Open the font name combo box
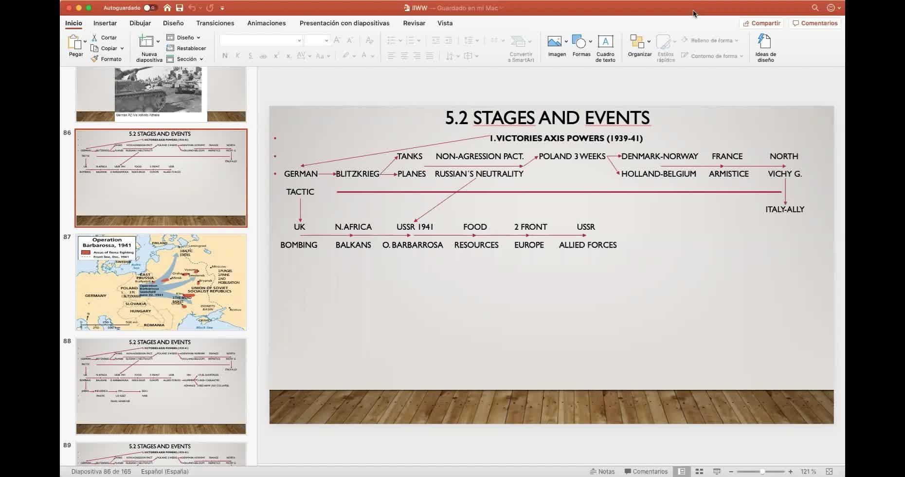 (260, 40)
